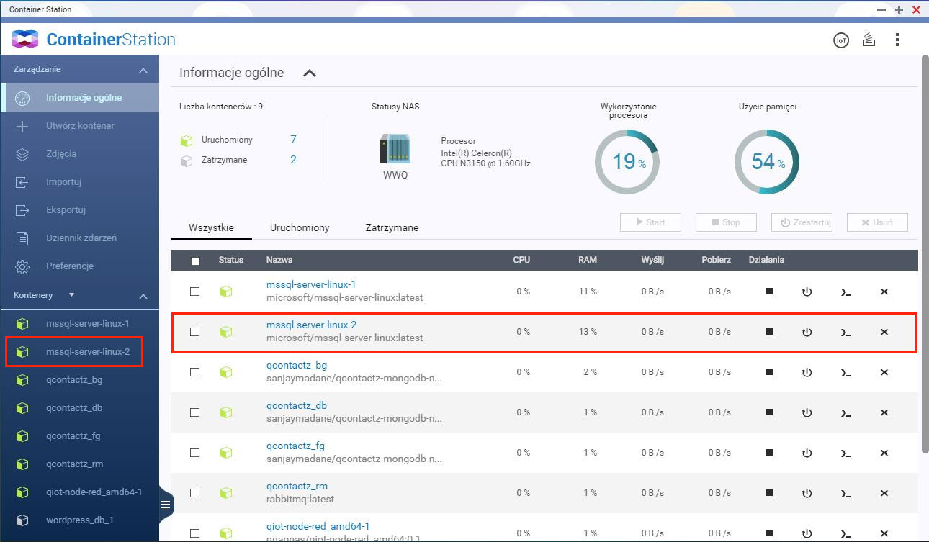This screenshot has height=542, width=929.
Task: Collapse the Zarządzanie sidebar section
Action: click(143, 70)
